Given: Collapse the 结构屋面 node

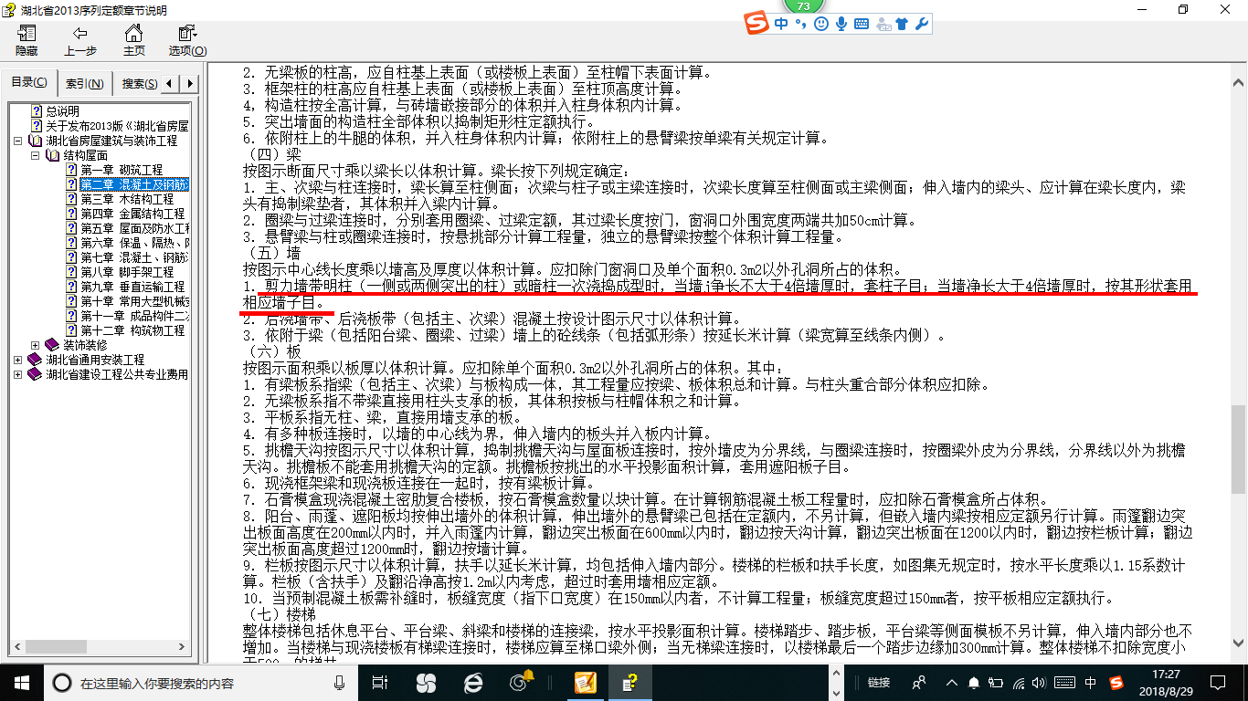Looking at the screenshot, I should (x=35, y=155).
